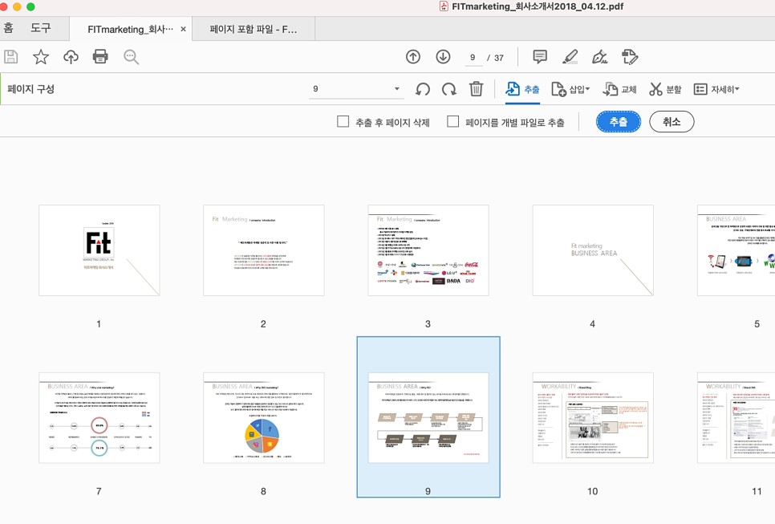Viewport: 775px width, 524px height.
Task: Switch to the 도구 (Tools) tab
Action: (40, 27)
